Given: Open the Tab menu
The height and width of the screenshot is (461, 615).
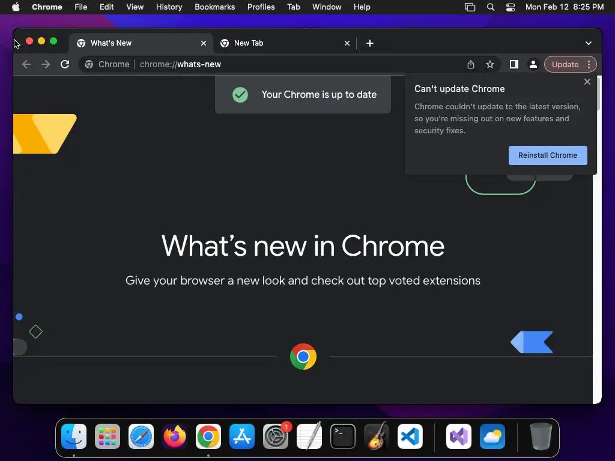Looking at the screenshot, I should coord(293,7).
